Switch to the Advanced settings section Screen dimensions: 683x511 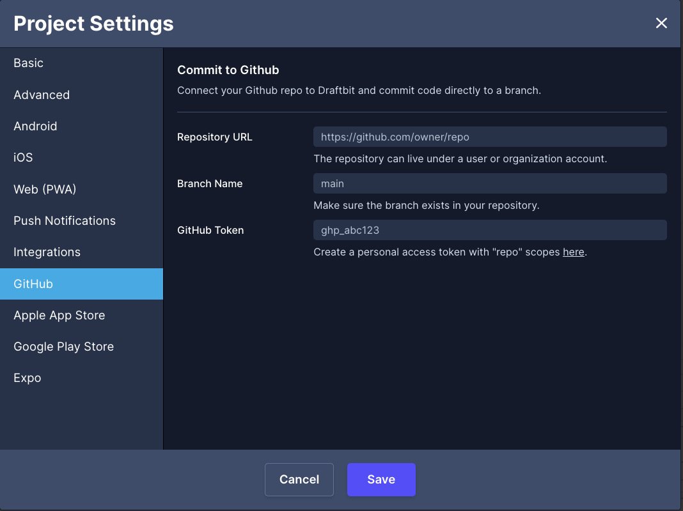click(81, 95)
